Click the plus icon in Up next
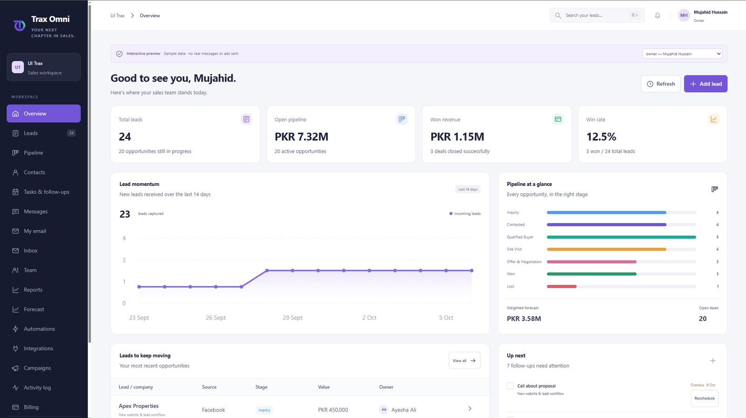The width and height of the screenshot is (746, 418). click(712, 361)
